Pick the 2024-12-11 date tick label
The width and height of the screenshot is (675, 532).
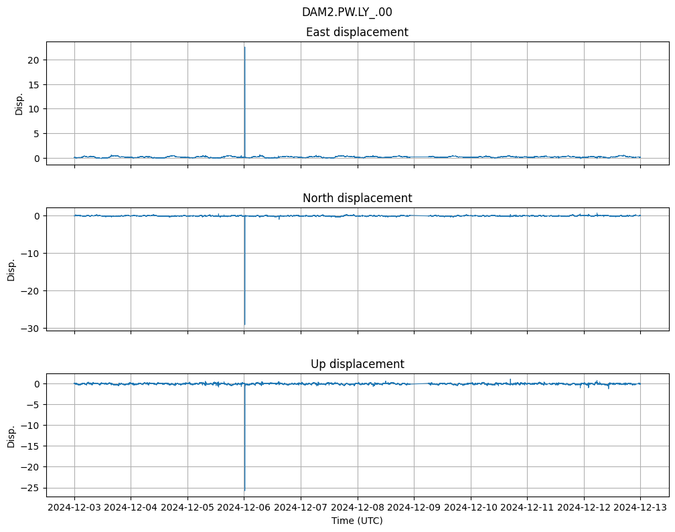[x=527, y=508]
